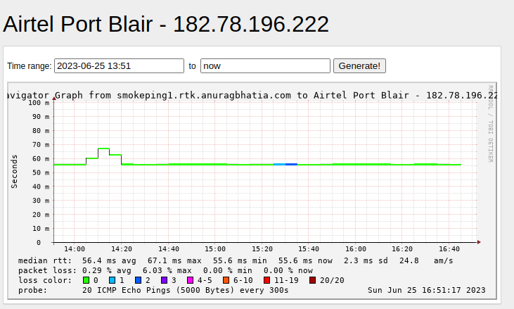The height and width of the screenshot is (309, 514).
Task: Click the '14:20' x-axis time label
Action: (121, 249)
